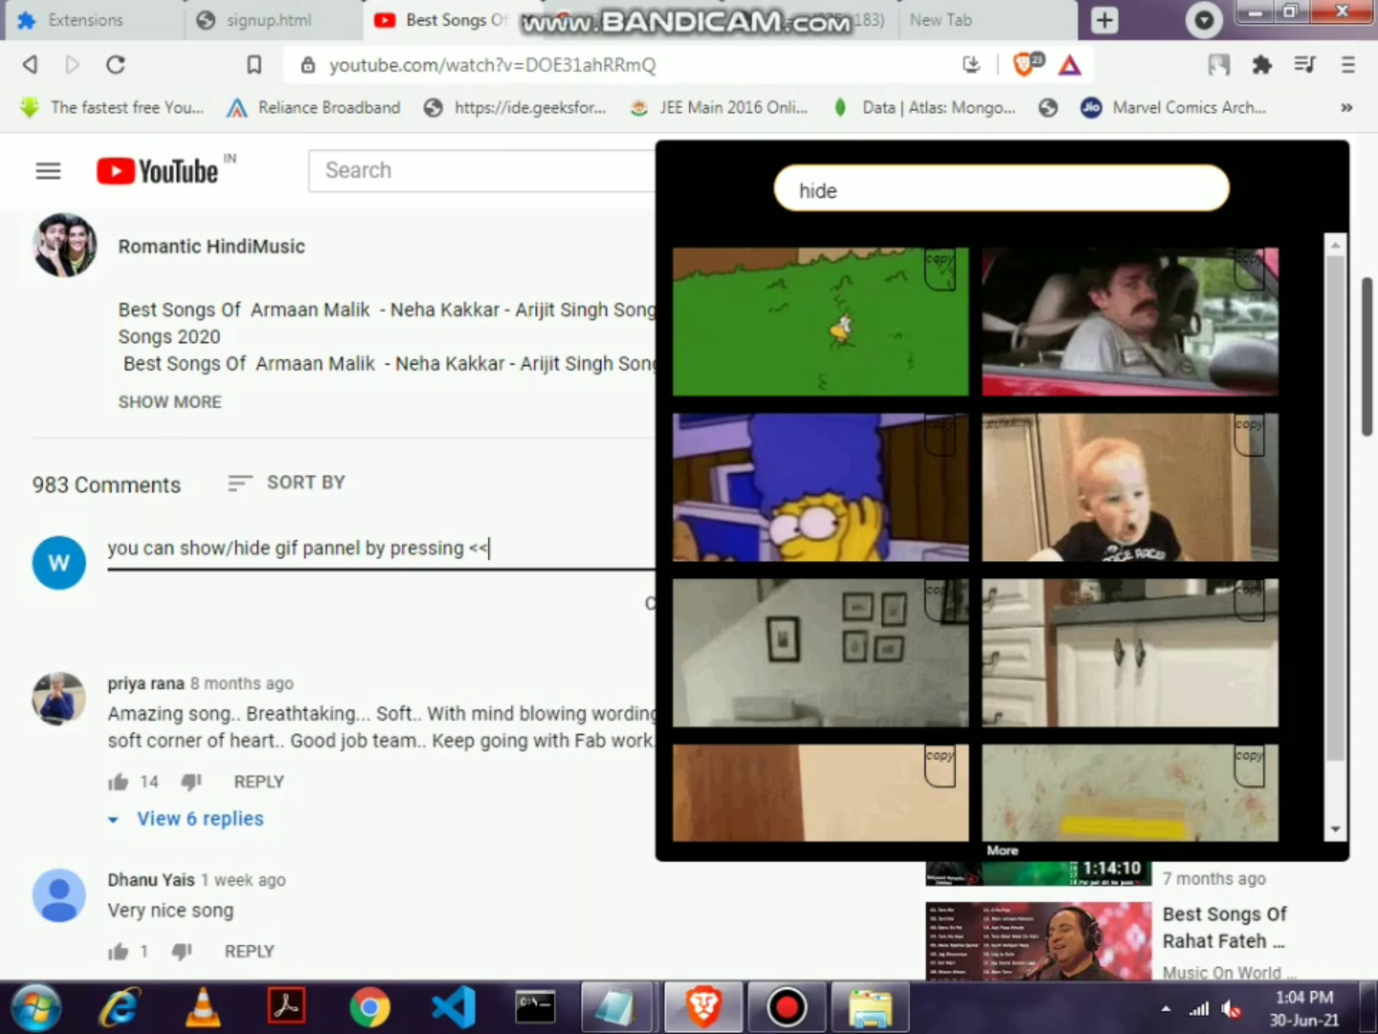
Task: Copy the surprised baby GIF
Action: [x=1249, y=435]
